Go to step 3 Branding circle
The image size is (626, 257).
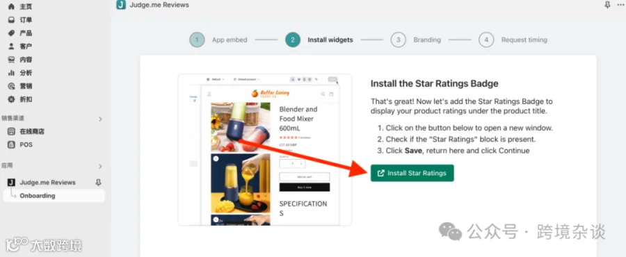click(x=398, y=40)
